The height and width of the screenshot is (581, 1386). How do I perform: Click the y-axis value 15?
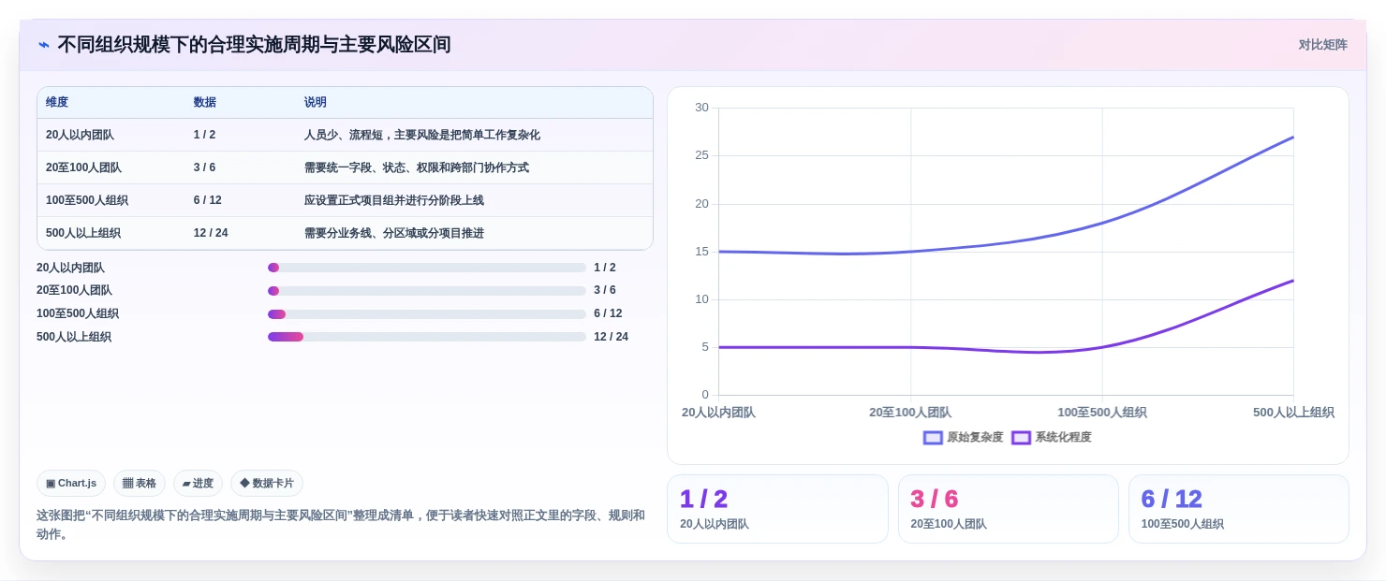point(701,252)
